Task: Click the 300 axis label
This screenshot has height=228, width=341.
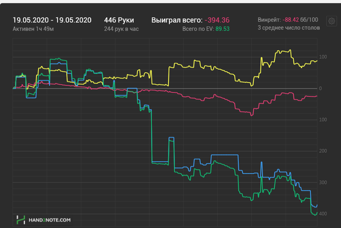Action: coord(323,182)
